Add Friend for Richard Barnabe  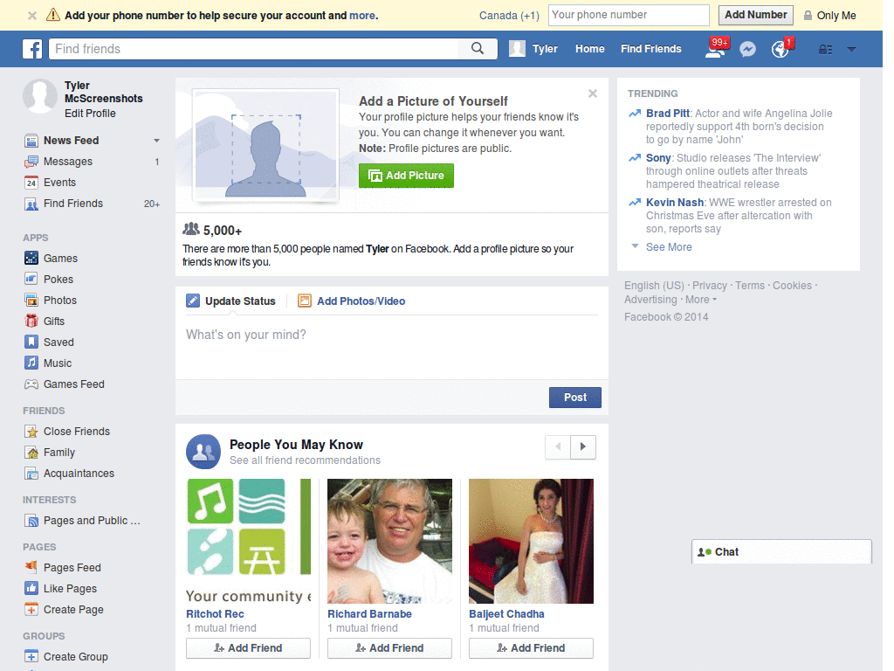389,648
